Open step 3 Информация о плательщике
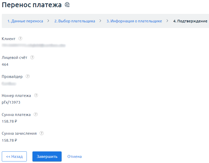This screenshot has height=163, width=209. pos(134,21)
